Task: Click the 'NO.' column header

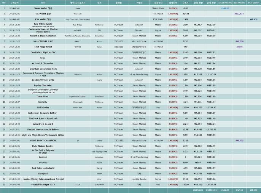Action: [x=4, y=3]
